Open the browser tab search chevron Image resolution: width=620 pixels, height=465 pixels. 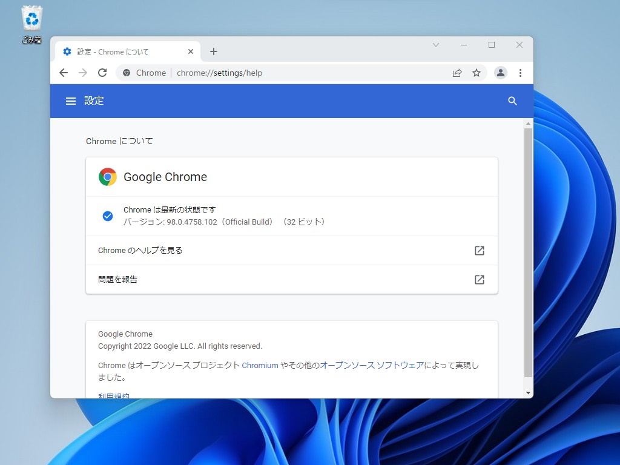[436, 45]
